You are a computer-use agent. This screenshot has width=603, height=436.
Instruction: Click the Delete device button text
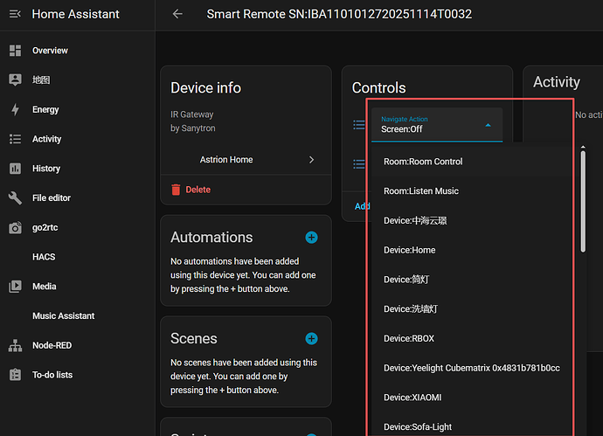coord(198,190)
